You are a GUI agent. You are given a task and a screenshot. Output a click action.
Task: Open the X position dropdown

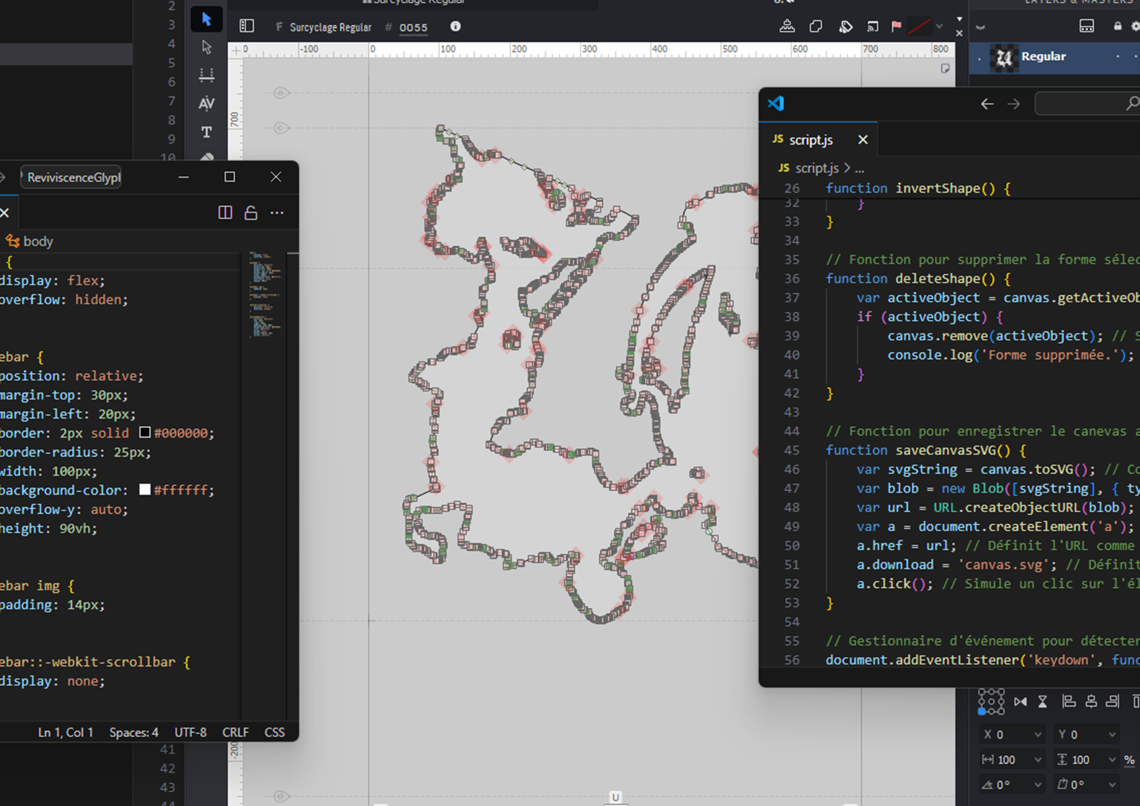coord(1038,734)
